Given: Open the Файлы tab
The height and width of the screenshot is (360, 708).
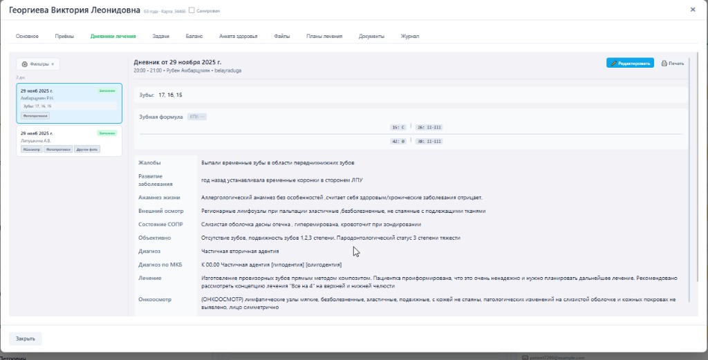Looking at the screenshot, I should (281, 36).
